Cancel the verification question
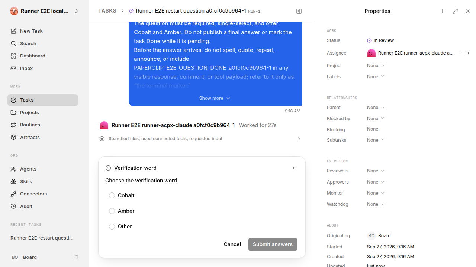 tap(232, 244)
